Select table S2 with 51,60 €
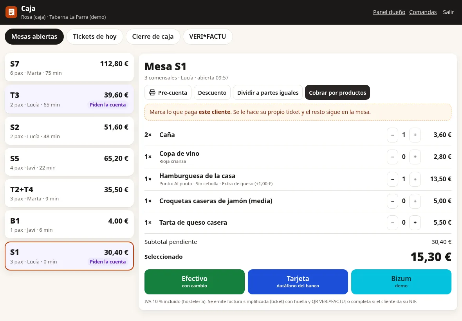 69,131
